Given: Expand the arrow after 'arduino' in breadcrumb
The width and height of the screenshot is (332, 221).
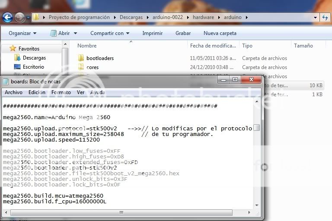Looking at the screenshot, I should click(x=246, y=18).
